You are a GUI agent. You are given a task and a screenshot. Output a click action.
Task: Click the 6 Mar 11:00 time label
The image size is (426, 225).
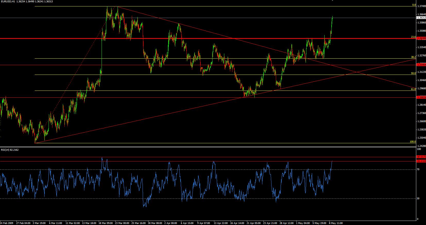pyautogui.click(x=56, y=223)
